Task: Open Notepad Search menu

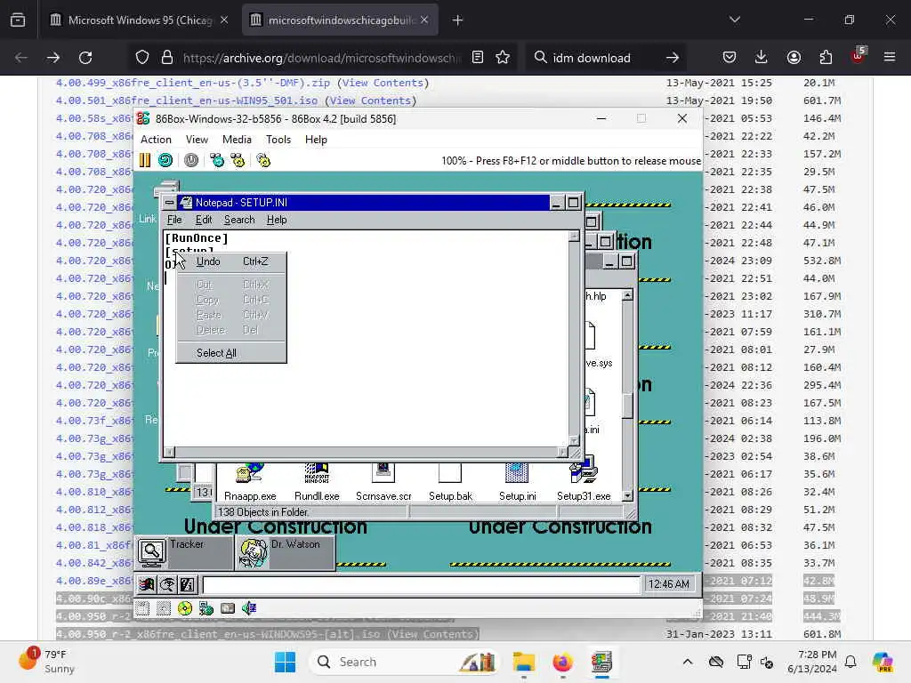Action: tap(239, 220)
